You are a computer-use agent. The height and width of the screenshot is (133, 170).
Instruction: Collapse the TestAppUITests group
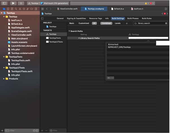coord(4,68)
